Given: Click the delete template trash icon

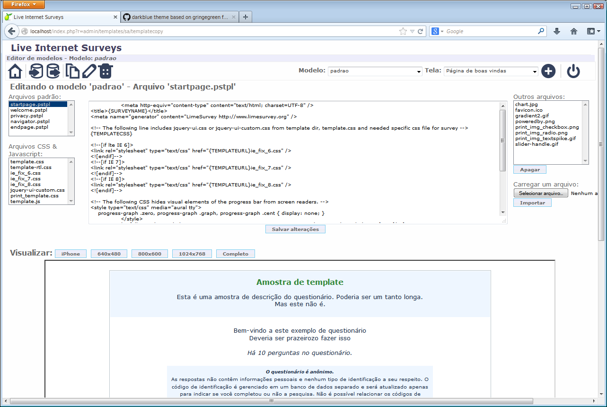Looking at the screenshot, I should pos(106,71).
